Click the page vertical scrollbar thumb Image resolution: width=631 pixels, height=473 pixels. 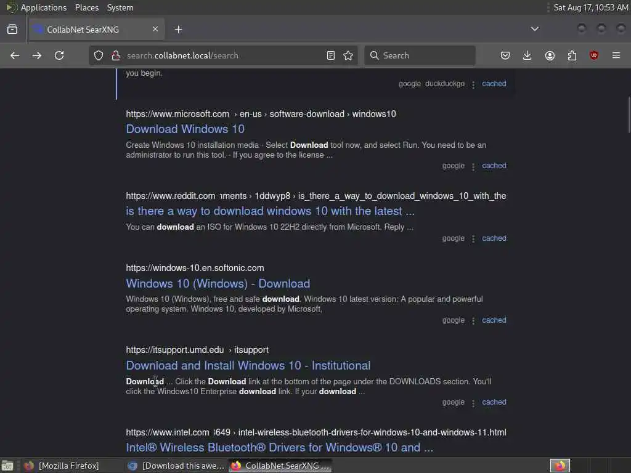(629, 115)
